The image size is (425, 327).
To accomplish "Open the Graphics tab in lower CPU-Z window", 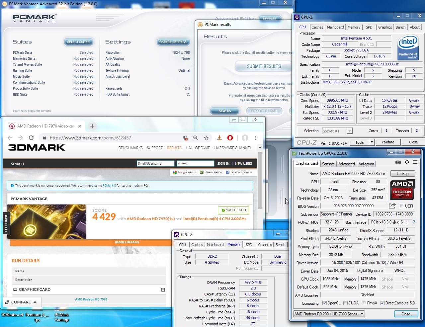I will [x=265, y=245].
